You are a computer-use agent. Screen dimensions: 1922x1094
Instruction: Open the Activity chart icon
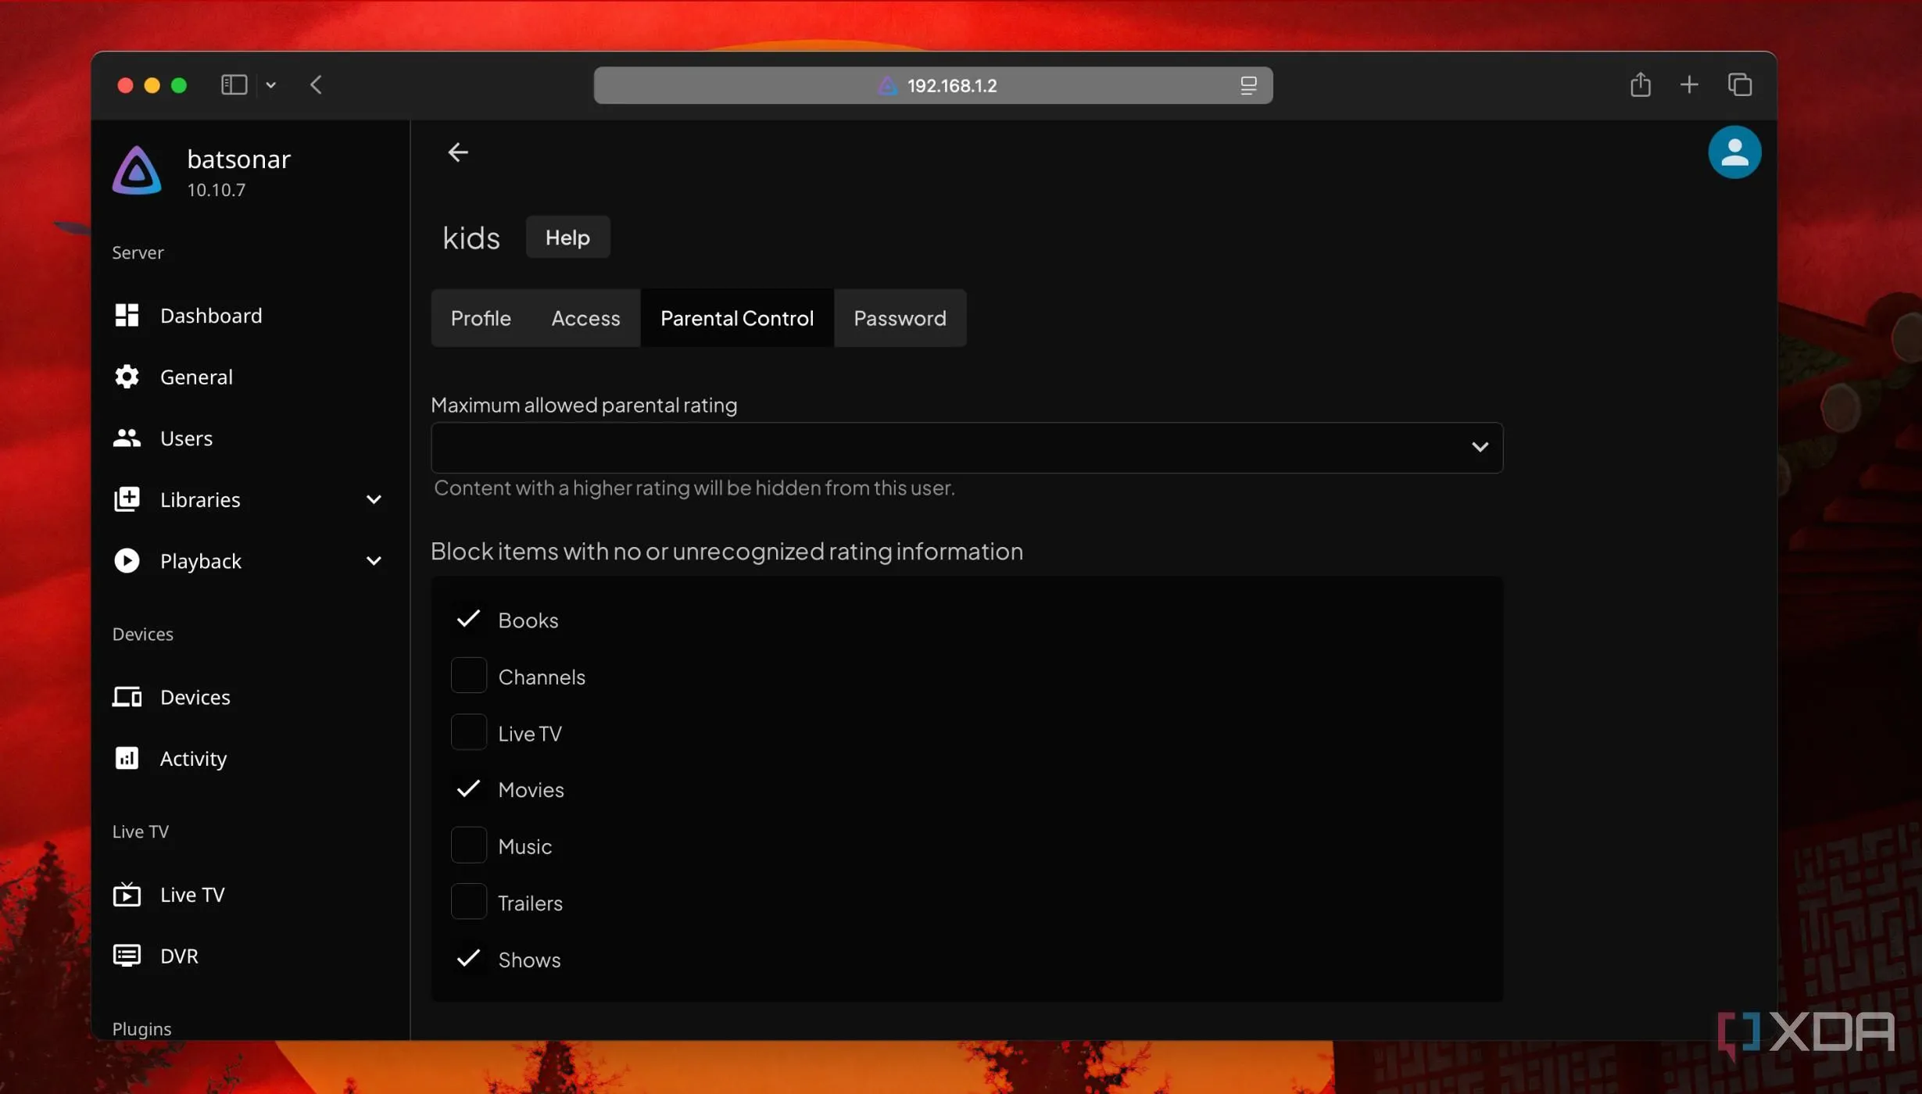tap(127, 758)
